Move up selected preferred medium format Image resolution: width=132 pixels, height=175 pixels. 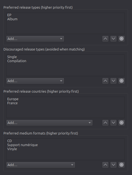coord(105,165)
